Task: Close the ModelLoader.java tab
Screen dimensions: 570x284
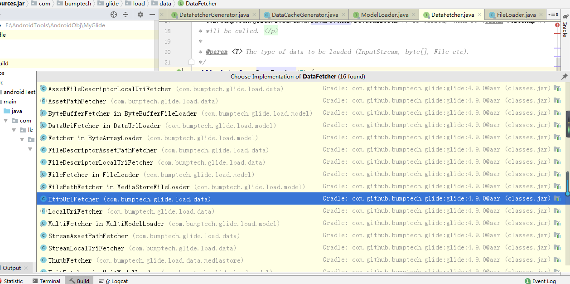Action: click(x=414, y=15)
